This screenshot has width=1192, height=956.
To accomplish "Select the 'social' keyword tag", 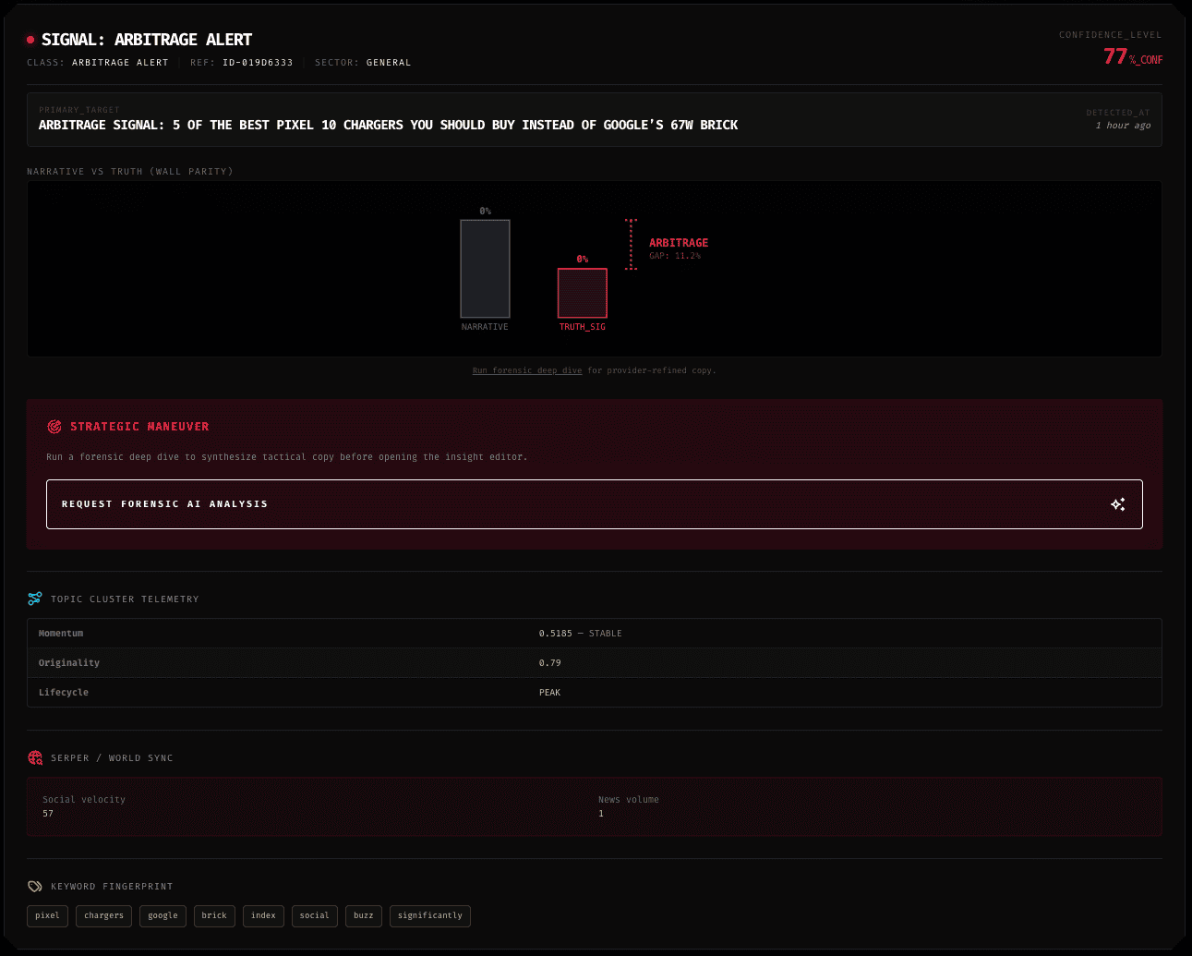I will (x=314, y=915).
